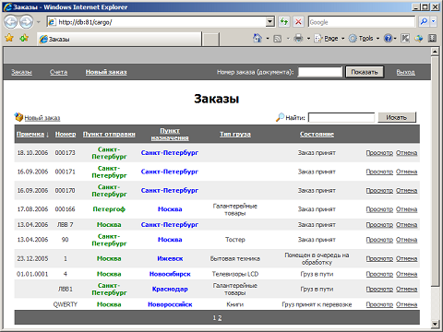Click the magnifier search icon in toolbar
Screen dimensions: 443x332
pyautogui.click(x=424, y=22)
